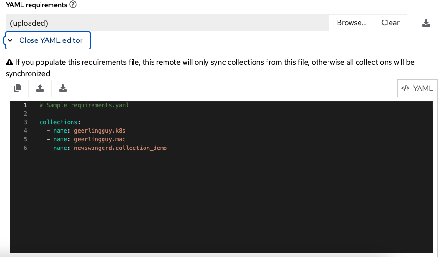Click line number 6 in editor gutter

click(25, 148)
